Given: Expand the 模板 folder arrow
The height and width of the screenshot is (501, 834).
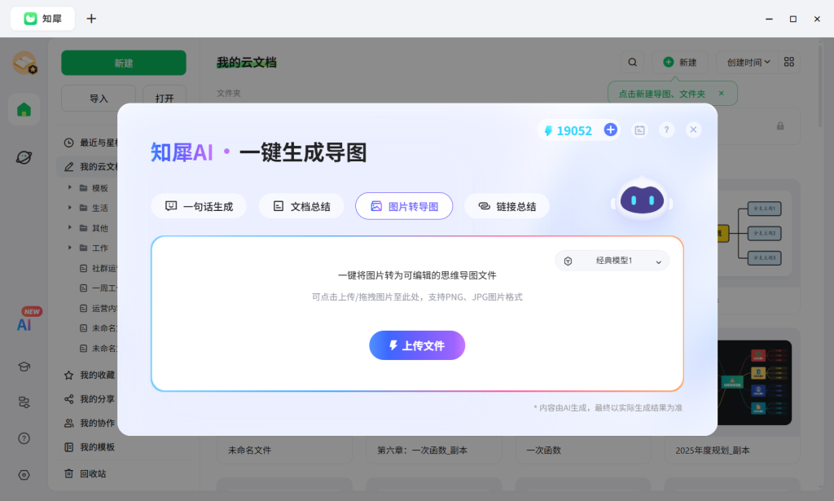Looking at the screenshot, I should click(70, 187).
